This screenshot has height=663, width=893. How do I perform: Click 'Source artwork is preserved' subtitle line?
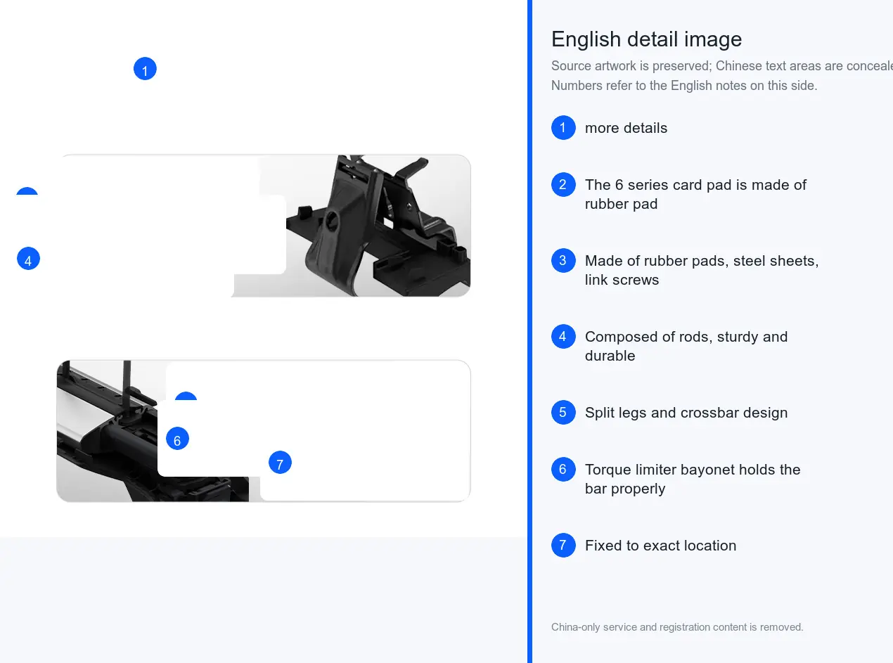coord(722,66)
